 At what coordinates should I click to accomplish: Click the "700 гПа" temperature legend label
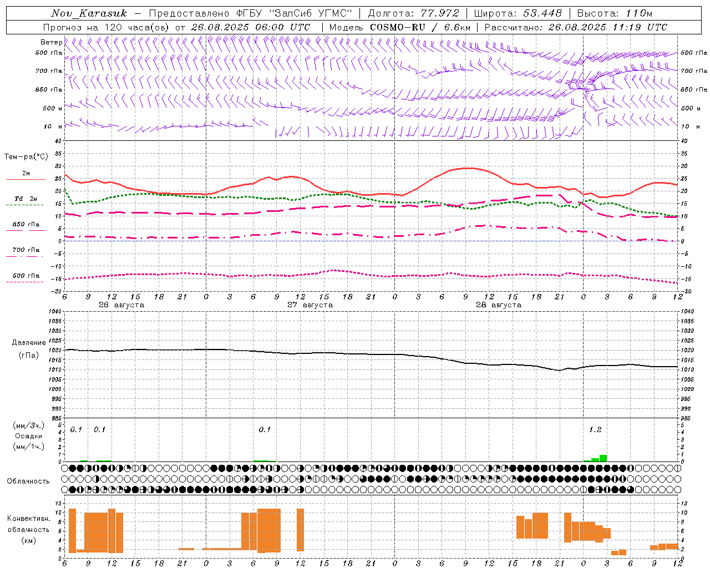tap(26, 250)
